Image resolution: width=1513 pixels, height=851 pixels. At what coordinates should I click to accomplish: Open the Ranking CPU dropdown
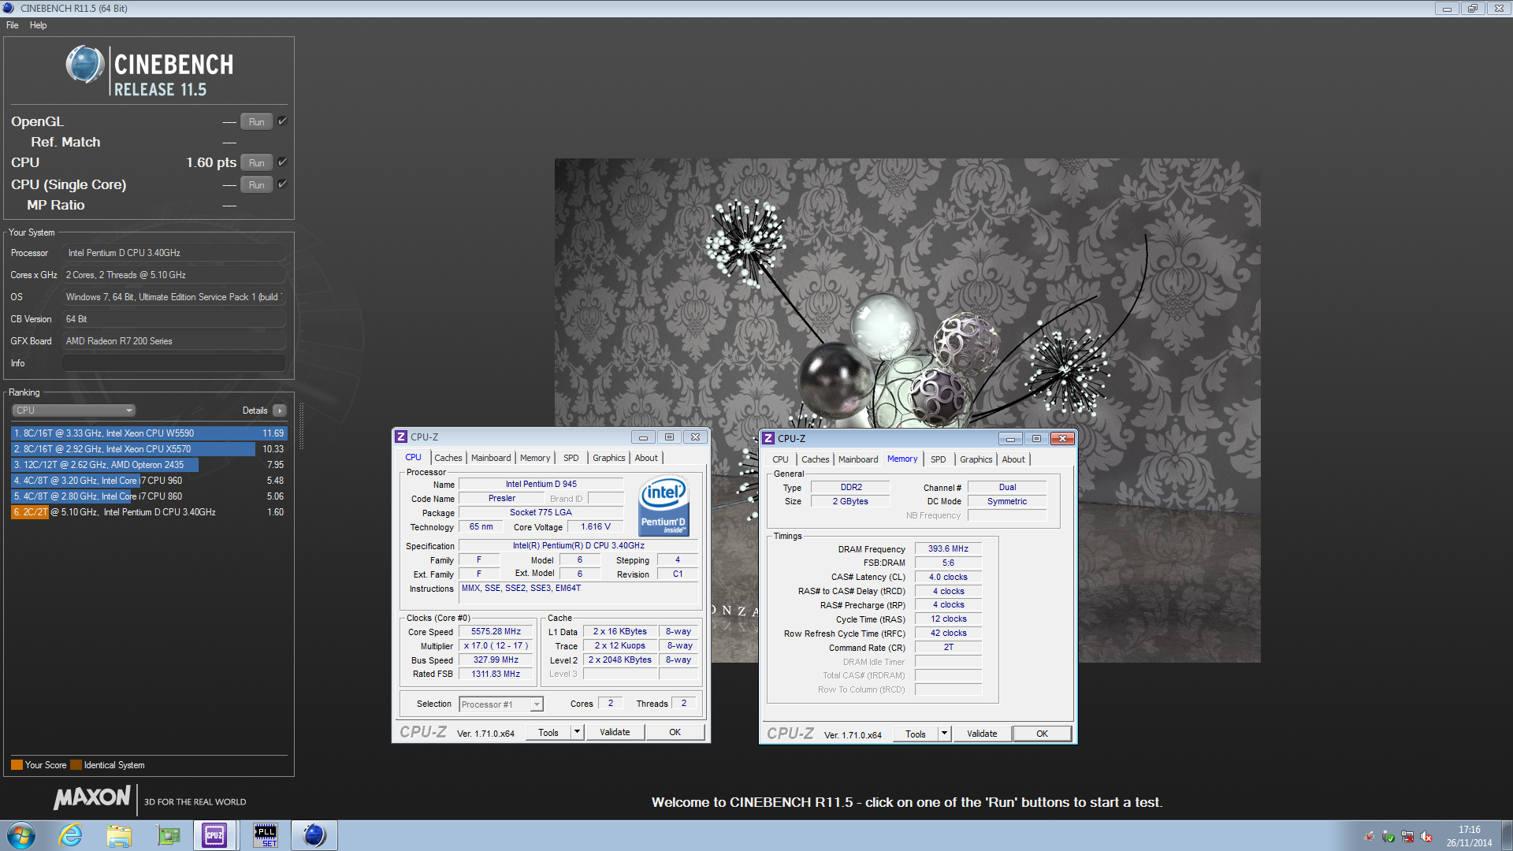tap(74, 411)
